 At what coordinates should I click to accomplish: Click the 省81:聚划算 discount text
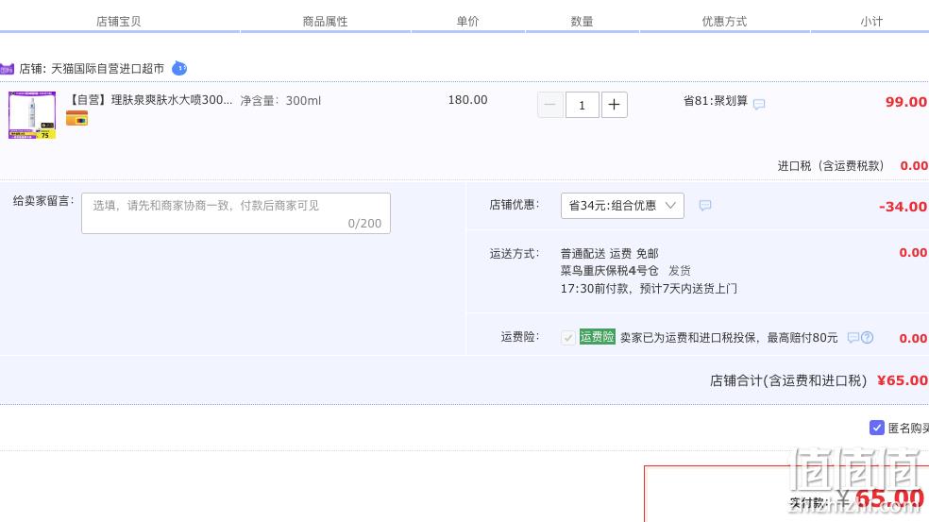coord(716,101)
